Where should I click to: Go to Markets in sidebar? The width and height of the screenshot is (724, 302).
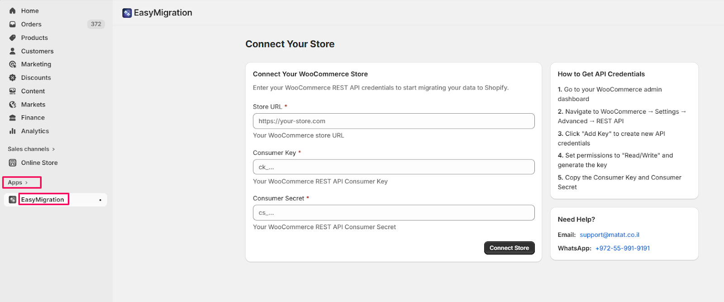tap(33, 105)
